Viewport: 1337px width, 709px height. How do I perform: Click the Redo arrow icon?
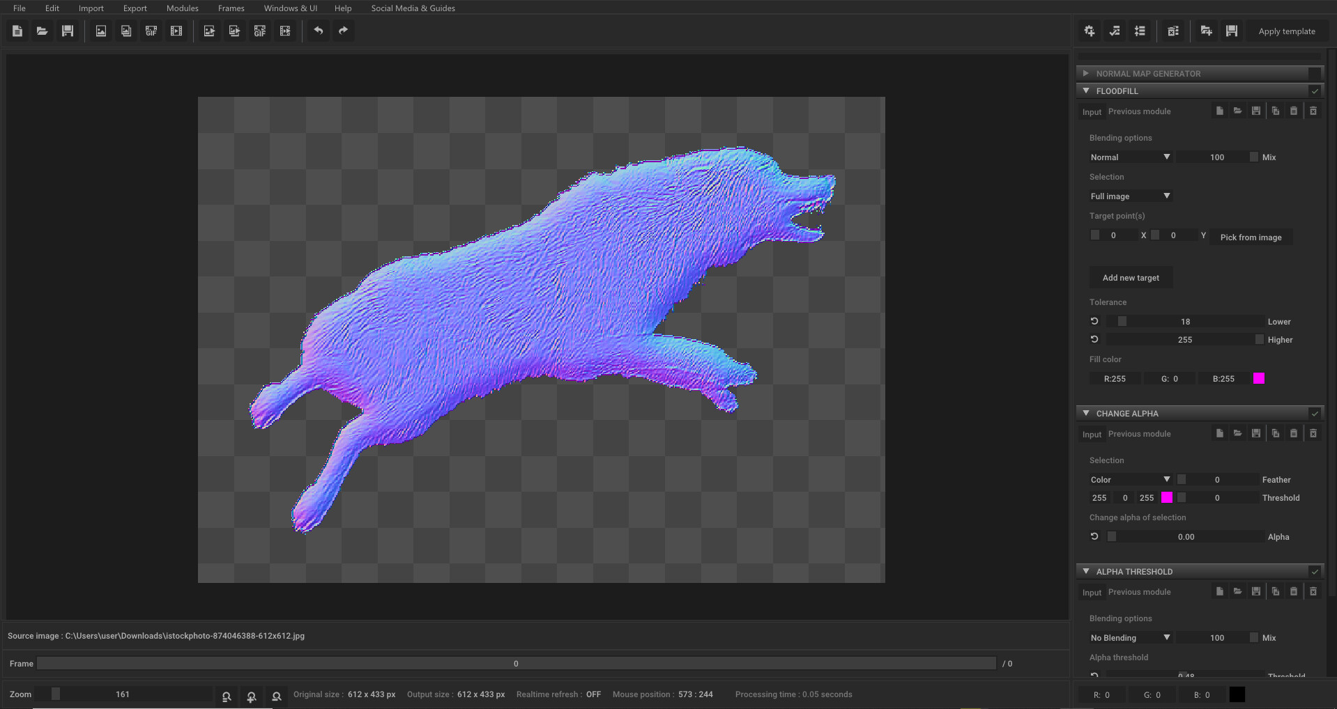click(343, 31)
